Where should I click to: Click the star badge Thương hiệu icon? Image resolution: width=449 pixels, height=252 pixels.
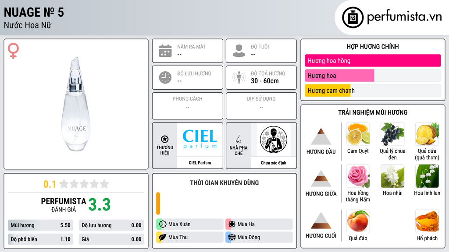165,139
